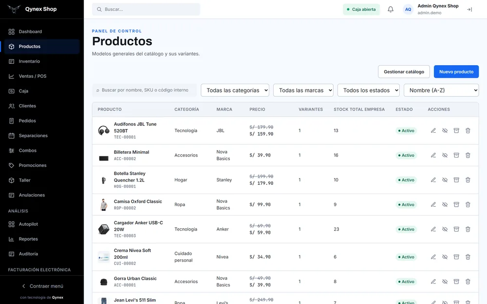Delete the Billetera Minimal product
The width and height of the screenshot is (487, 304).
468,155
